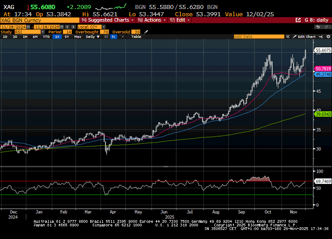
Task: Select the candlestick chart type icon
Action: 114,37
